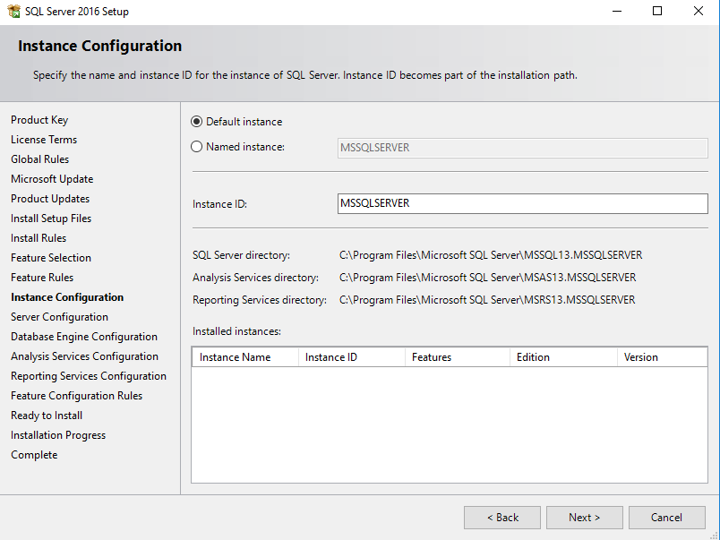Go to the Feature Rules step
720x540 pixels.
tap(42, 278)
